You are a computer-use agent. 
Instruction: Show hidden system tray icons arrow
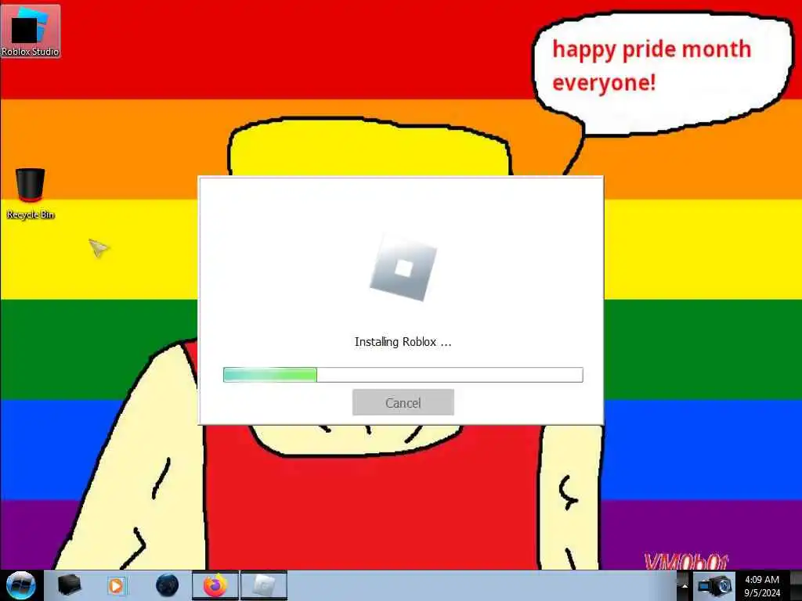[685, 586]
